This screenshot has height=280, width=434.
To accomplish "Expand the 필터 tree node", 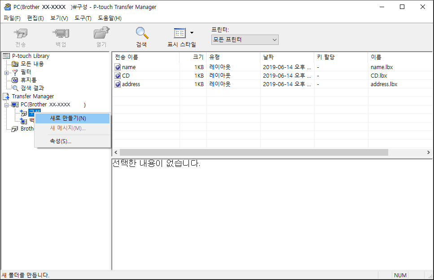I will coord(6,73).
